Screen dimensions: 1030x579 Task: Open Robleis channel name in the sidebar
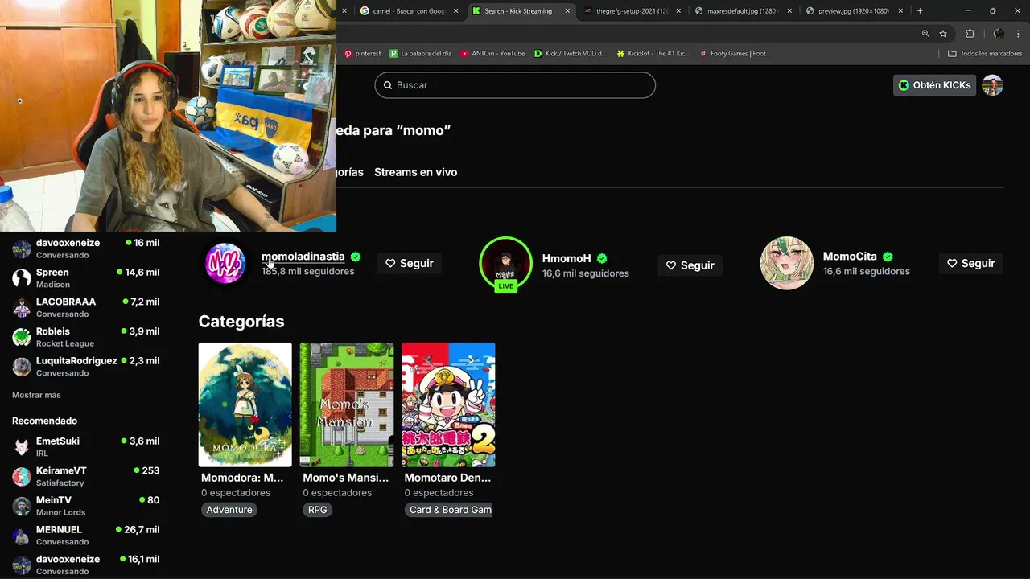[53, 331]
